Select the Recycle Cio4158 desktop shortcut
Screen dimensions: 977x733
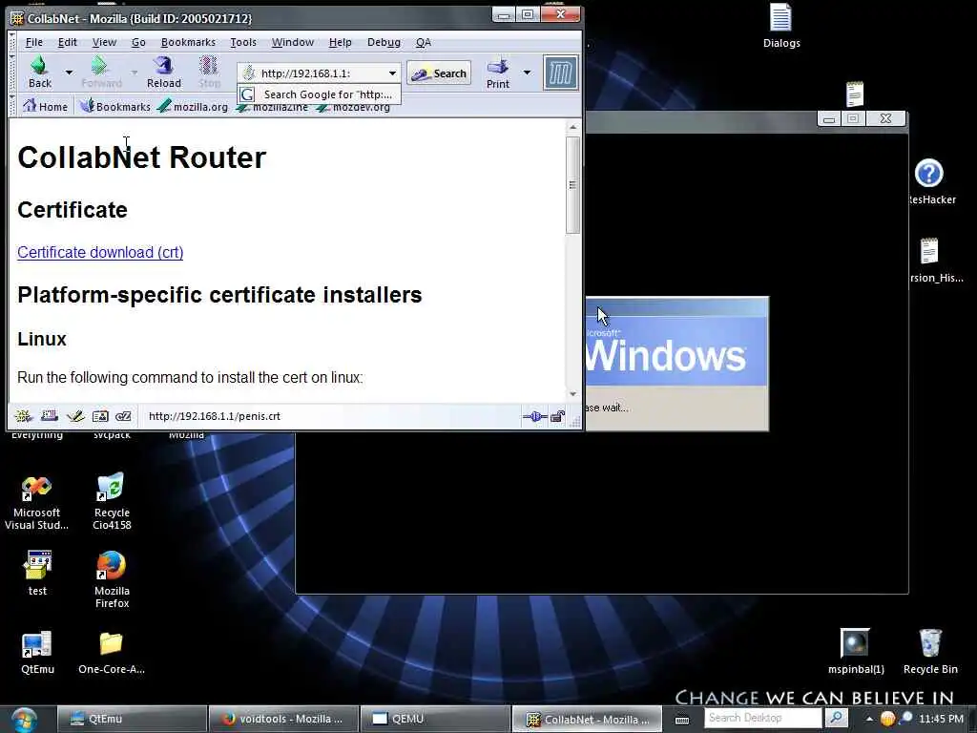[x=112, y=501]
